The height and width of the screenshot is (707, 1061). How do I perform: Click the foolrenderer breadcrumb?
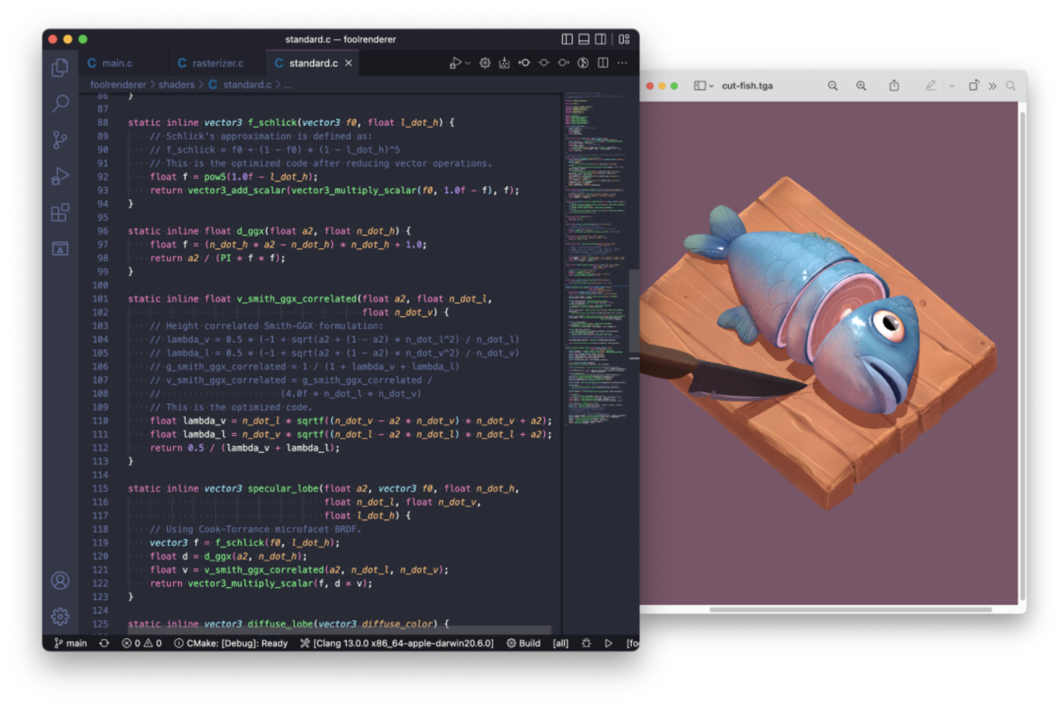pyautogui.click(x=118, y=84)
